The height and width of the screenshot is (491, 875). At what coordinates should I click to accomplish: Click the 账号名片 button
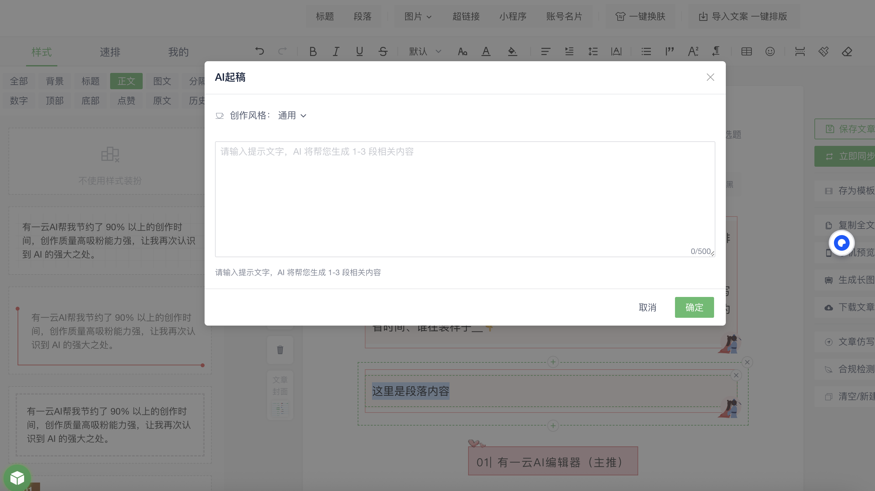click(564, 16)
